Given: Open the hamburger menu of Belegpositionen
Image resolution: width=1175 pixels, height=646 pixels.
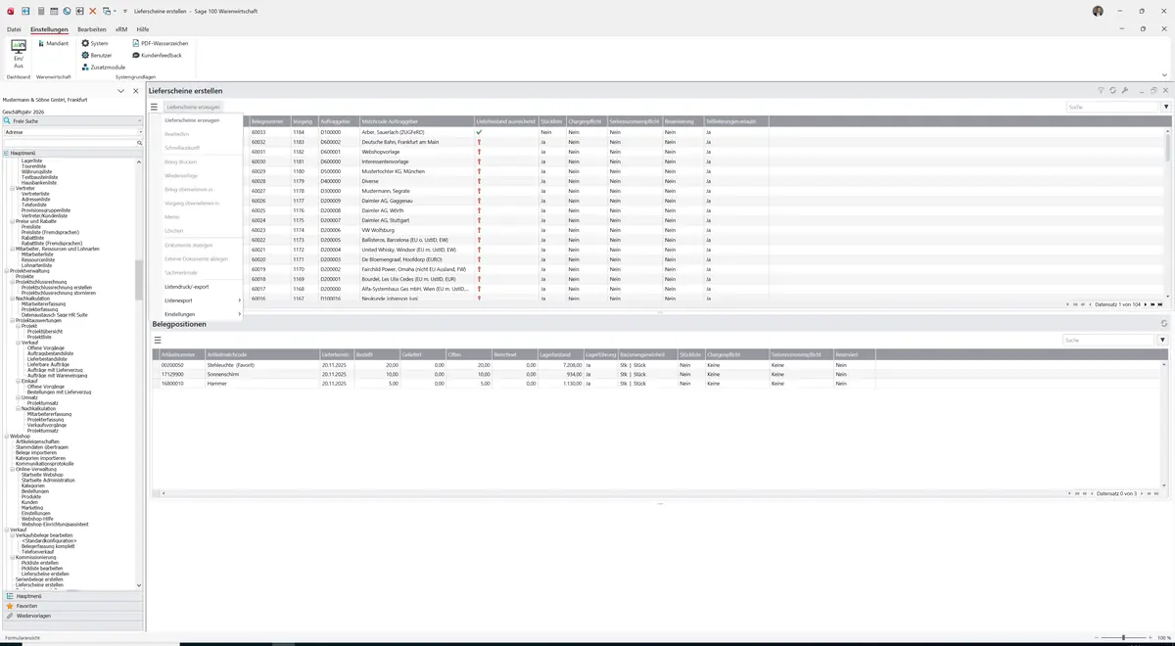Looking at the screenshot, I should pos(157,340).
